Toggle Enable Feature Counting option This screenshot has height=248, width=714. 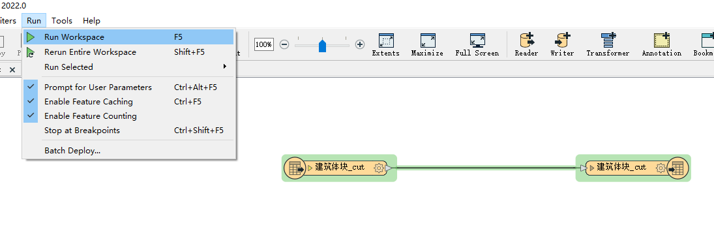[128, 116]
